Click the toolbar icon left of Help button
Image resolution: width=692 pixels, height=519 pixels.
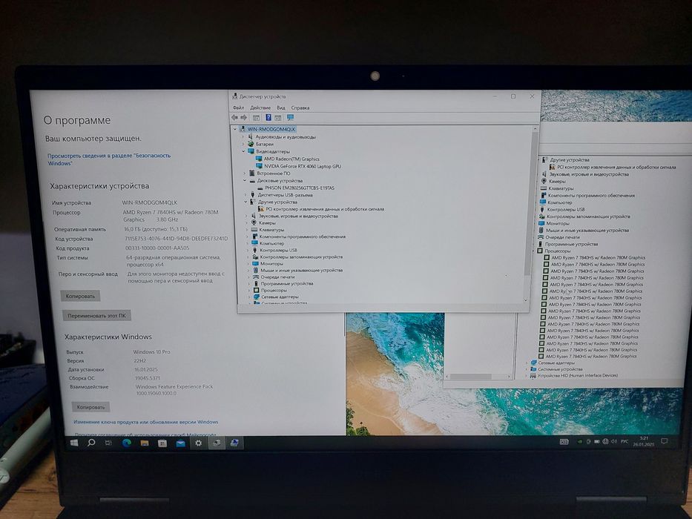[257, 118]
